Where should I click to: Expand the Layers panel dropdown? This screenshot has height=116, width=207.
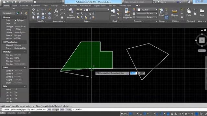[88, 21]
